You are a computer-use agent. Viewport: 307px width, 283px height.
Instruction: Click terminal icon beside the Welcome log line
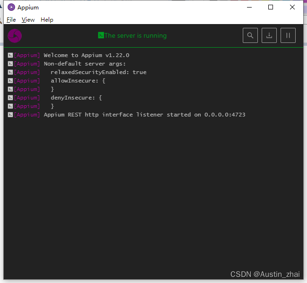coord(10,55)
